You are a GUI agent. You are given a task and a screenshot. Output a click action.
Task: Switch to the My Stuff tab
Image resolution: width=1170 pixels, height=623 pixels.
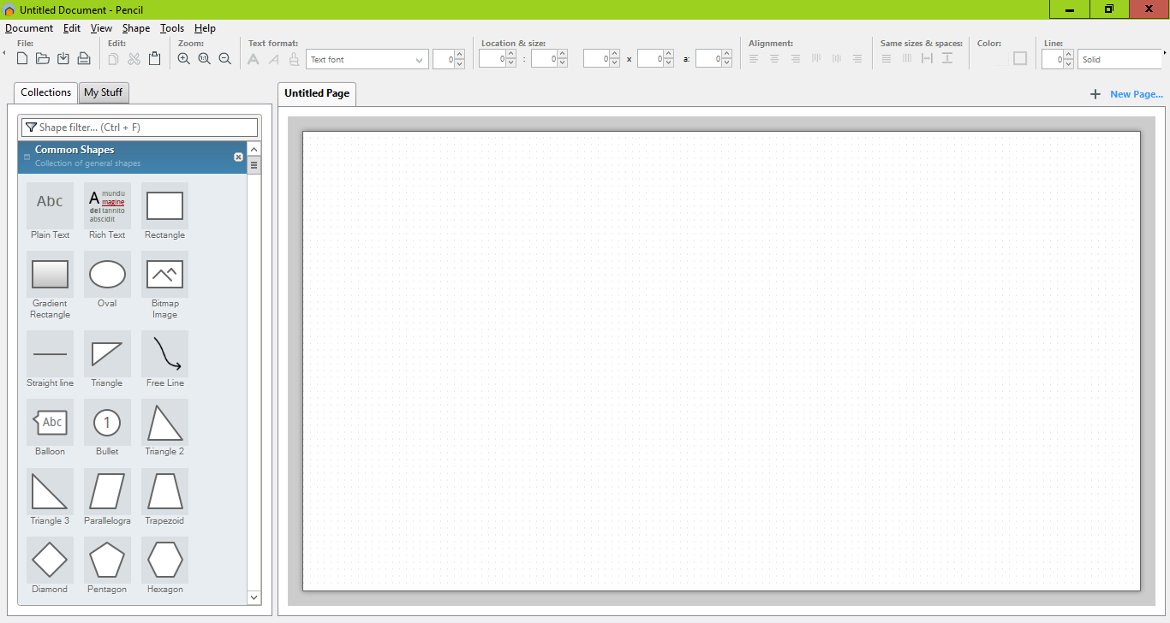(x=103, y=92)
